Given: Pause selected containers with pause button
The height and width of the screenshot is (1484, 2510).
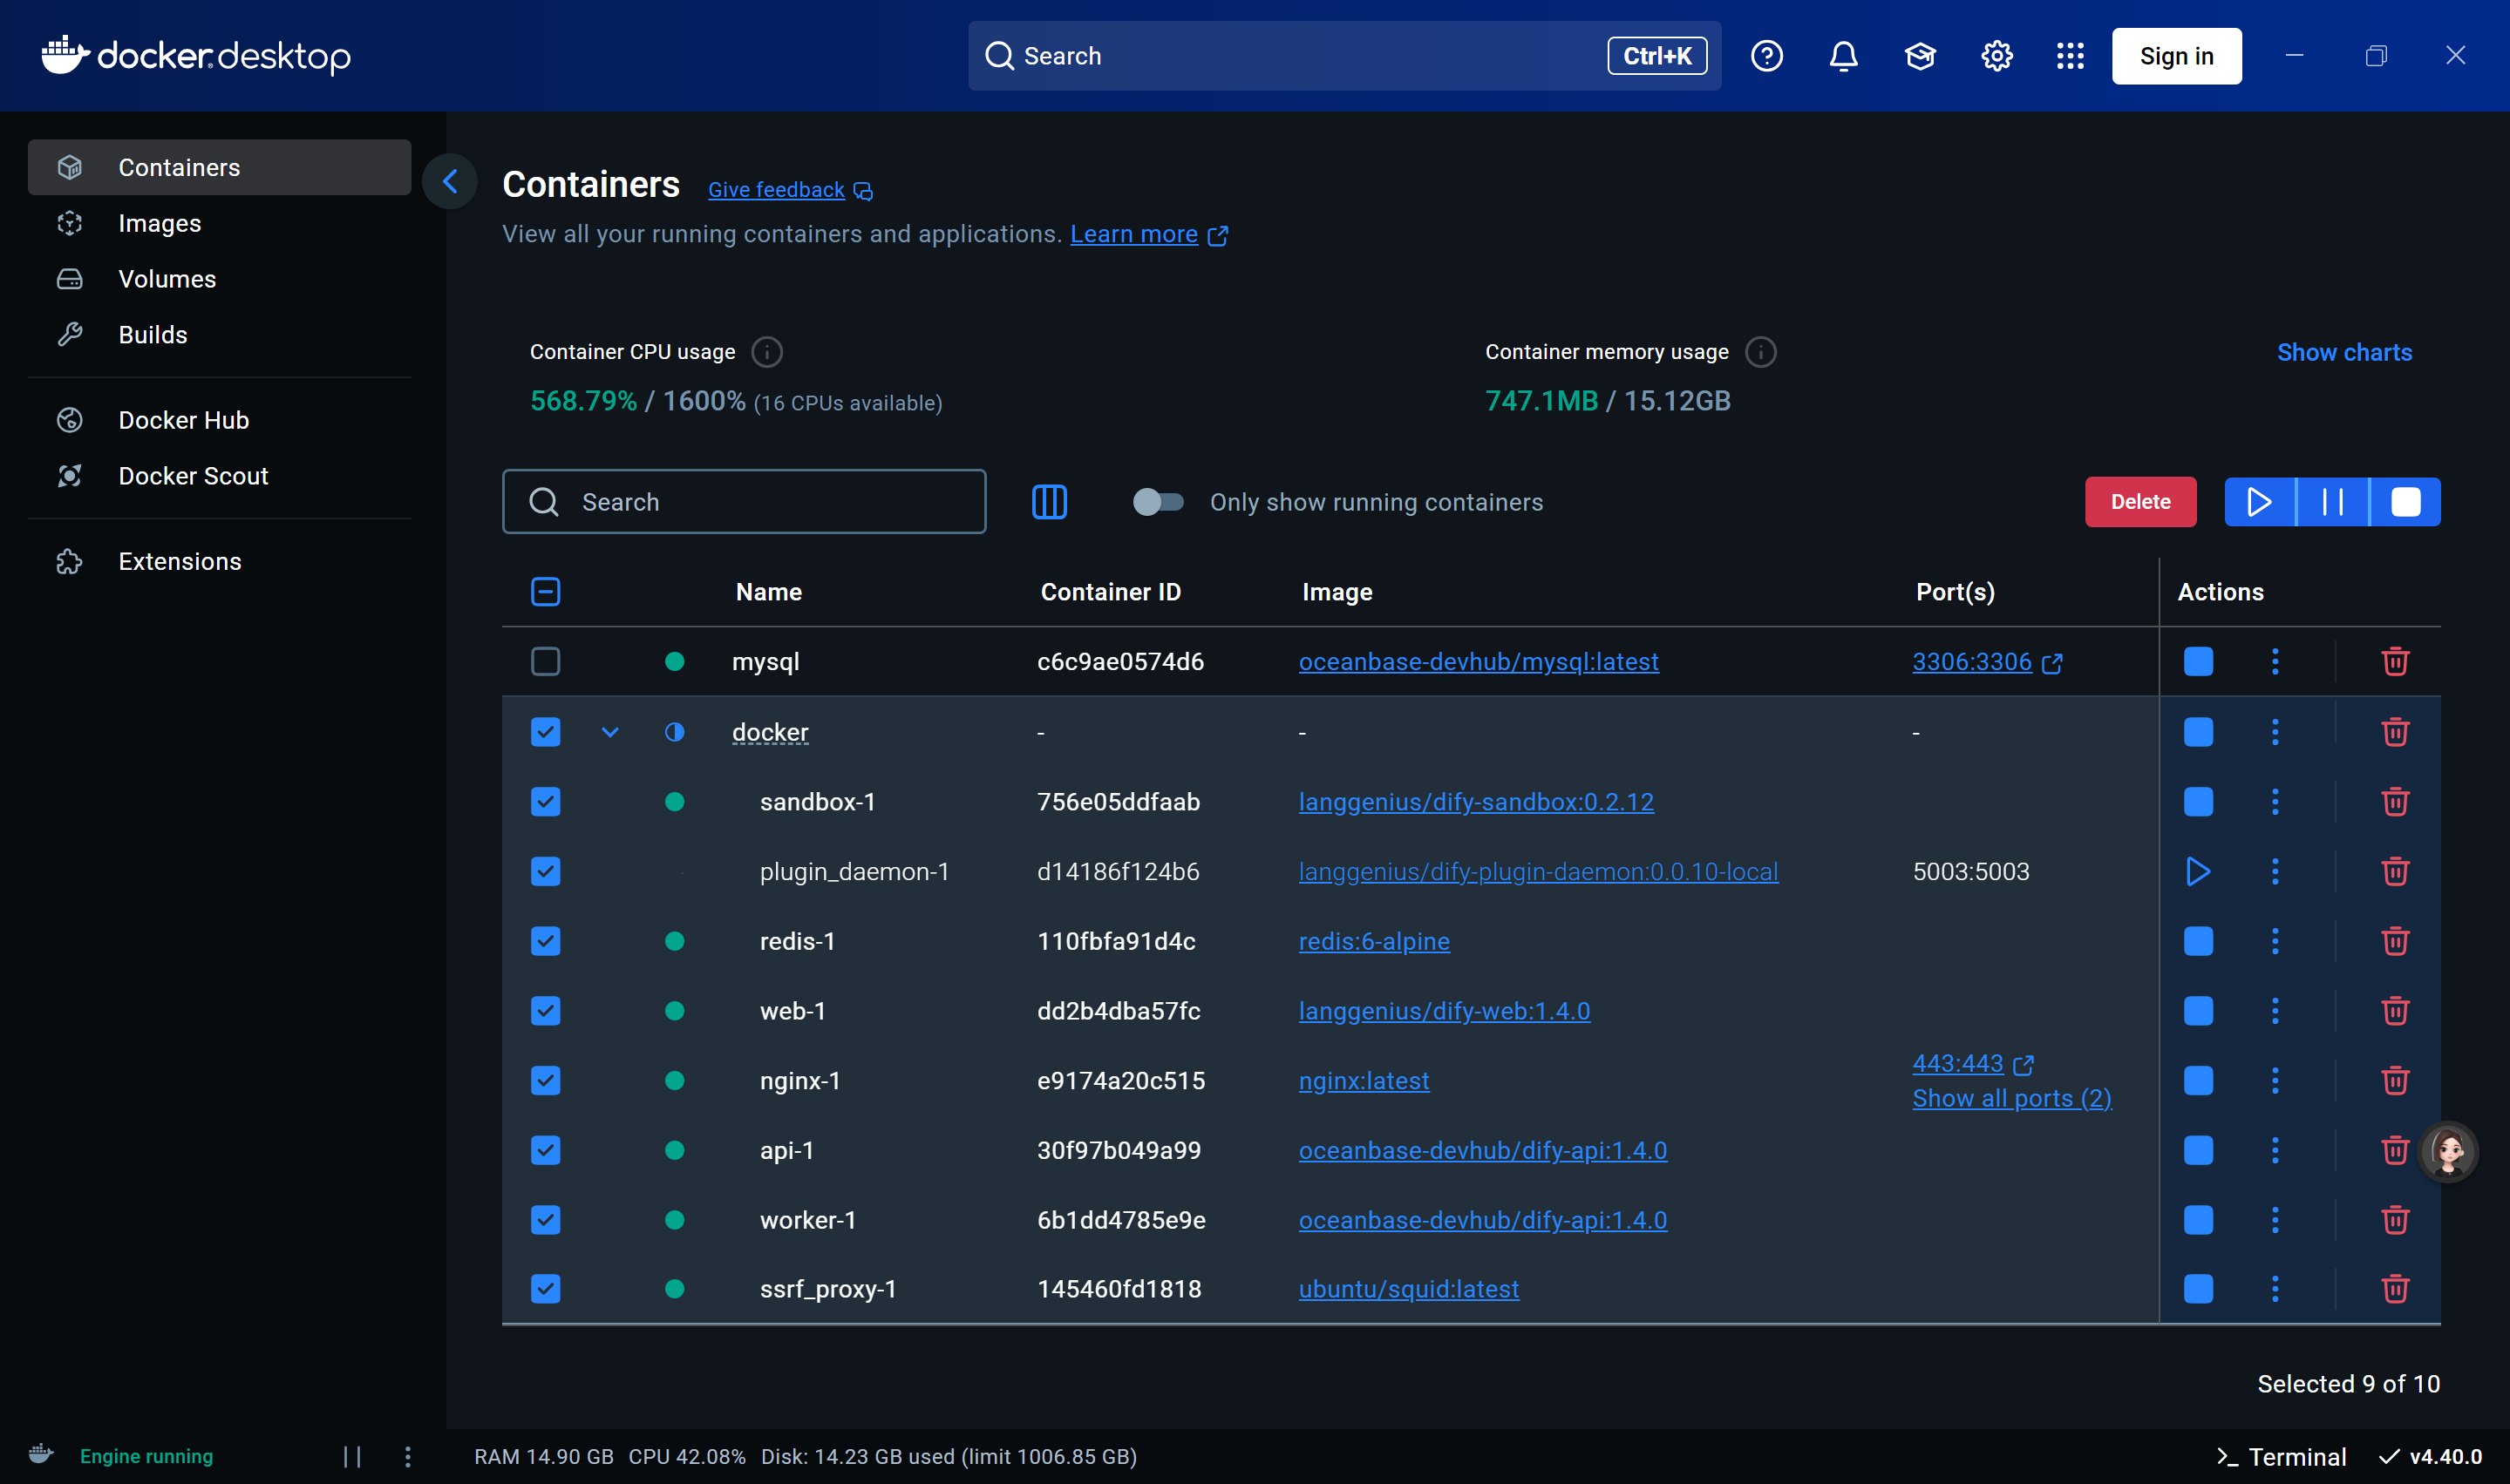Looking at the screenshot, I should (2332, 502).
